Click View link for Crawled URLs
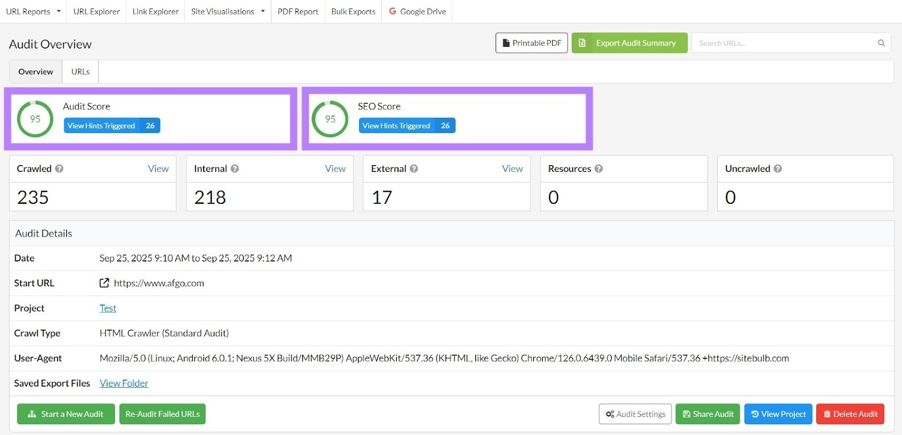The image size is (902, 435). [158, 168]
